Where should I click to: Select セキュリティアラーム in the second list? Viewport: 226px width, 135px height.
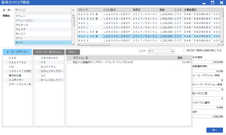coord(49,71)
